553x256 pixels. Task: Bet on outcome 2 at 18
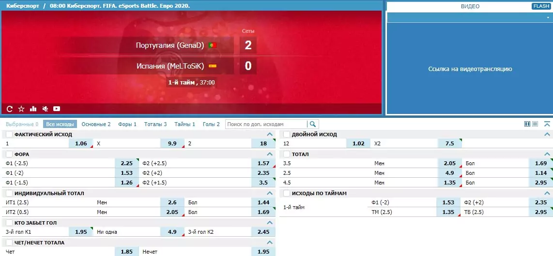pyautogui.click(x=263, y=143)
